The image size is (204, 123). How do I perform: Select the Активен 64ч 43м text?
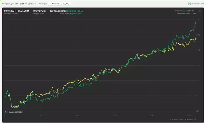tap(11, 14)
